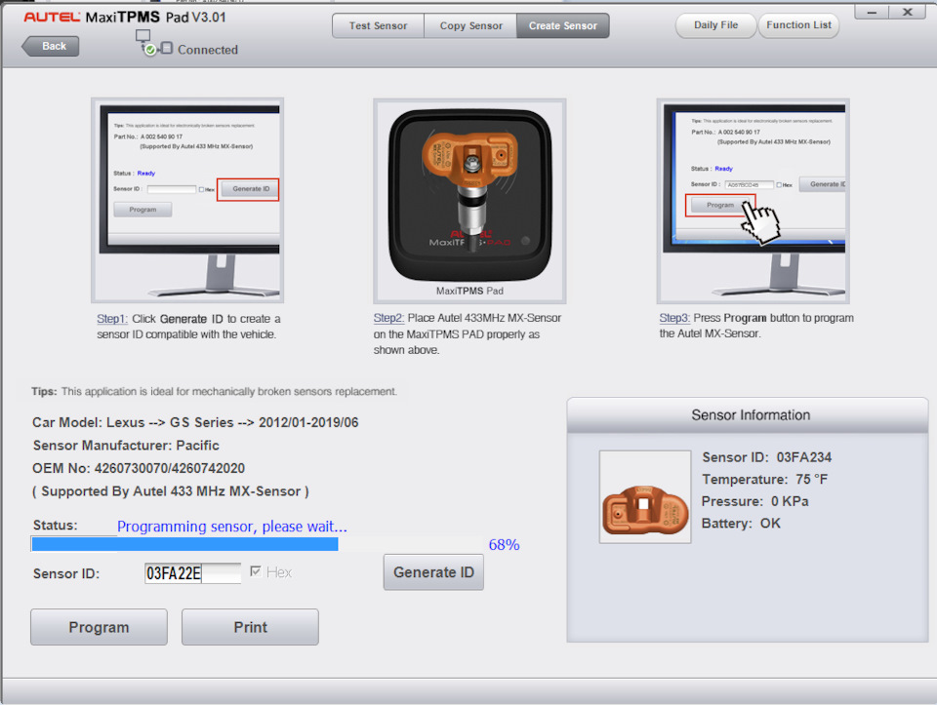The width and height of the screenshot is (937, 705).
Task: Click the 'Car Model: Lexus' line
Action: click(x=195, y=422)
